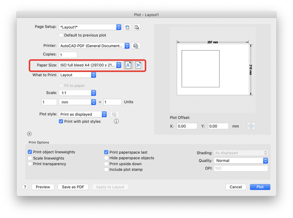Open the Plot style dropdown
The image size is (293, 218).
[x=83, y=114]
